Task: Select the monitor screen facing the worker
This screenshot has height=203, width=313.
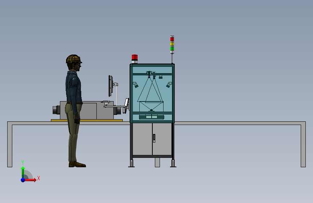Action: coord(110,86)
